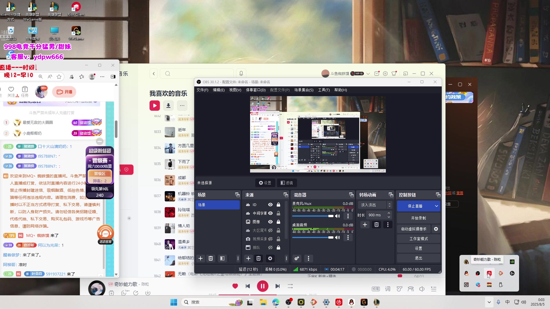Open the 文件(F) menu

[202, 90]
